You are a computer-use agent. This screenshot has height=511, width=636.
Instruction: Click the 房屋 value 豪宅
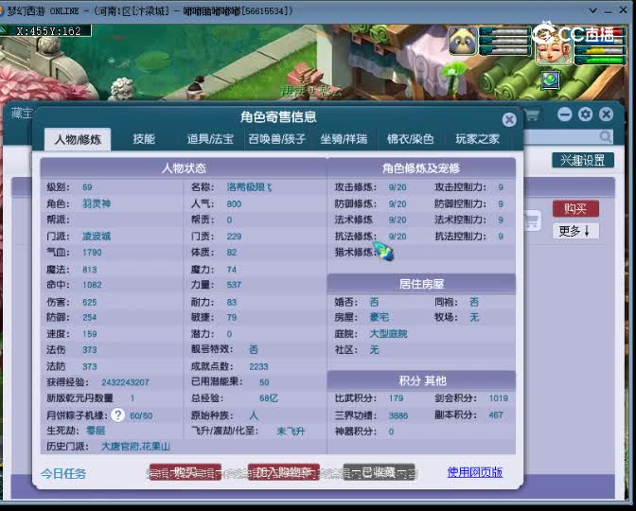(380, 317)
